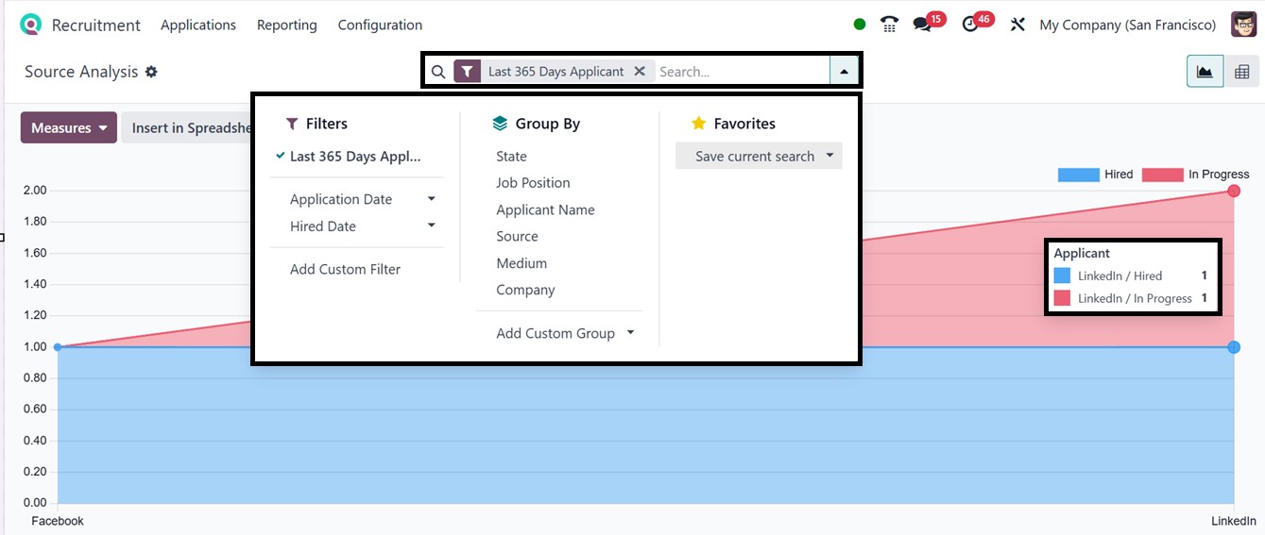The width and height of the screenshot is (1265, 535).
Task: Open the activities clock icon
Action: tap(970, 25)
